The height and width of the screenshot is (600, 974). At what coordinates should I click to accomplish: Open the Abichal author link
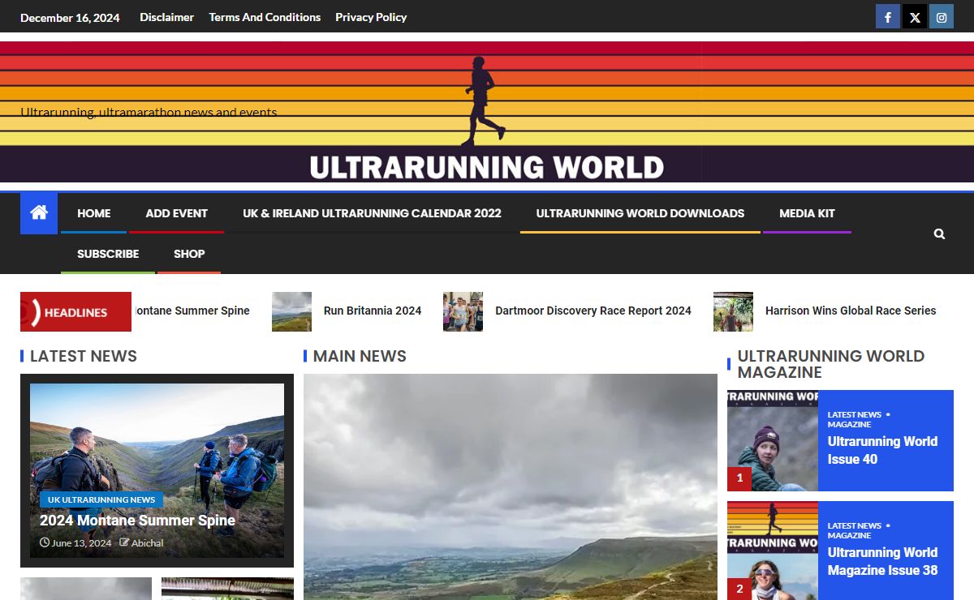point(147,543)
